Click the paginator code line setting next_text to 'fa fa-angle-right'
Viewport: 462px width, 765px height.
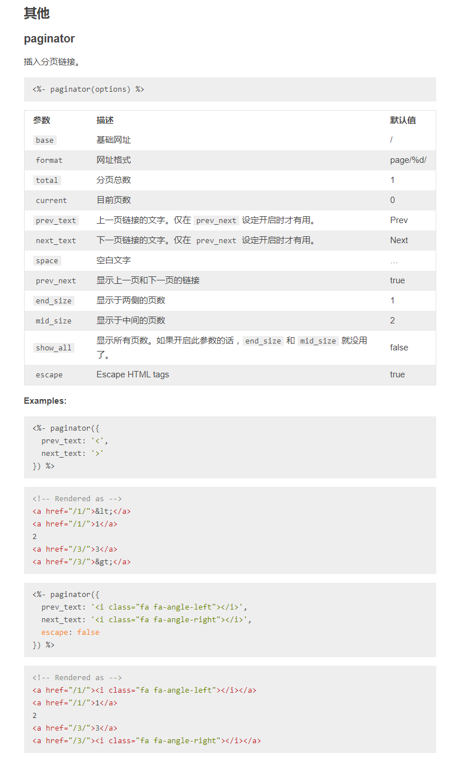pyautogui.click(x=147, y=620)
